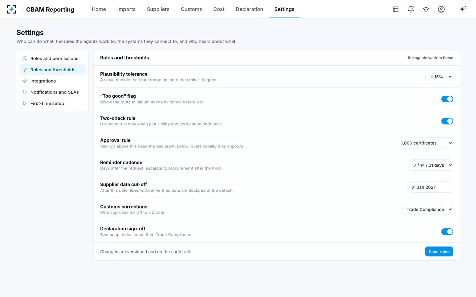The image size is (476, 297).
Task: Open Roles and permissions settings section
Action: click(52, 58)
